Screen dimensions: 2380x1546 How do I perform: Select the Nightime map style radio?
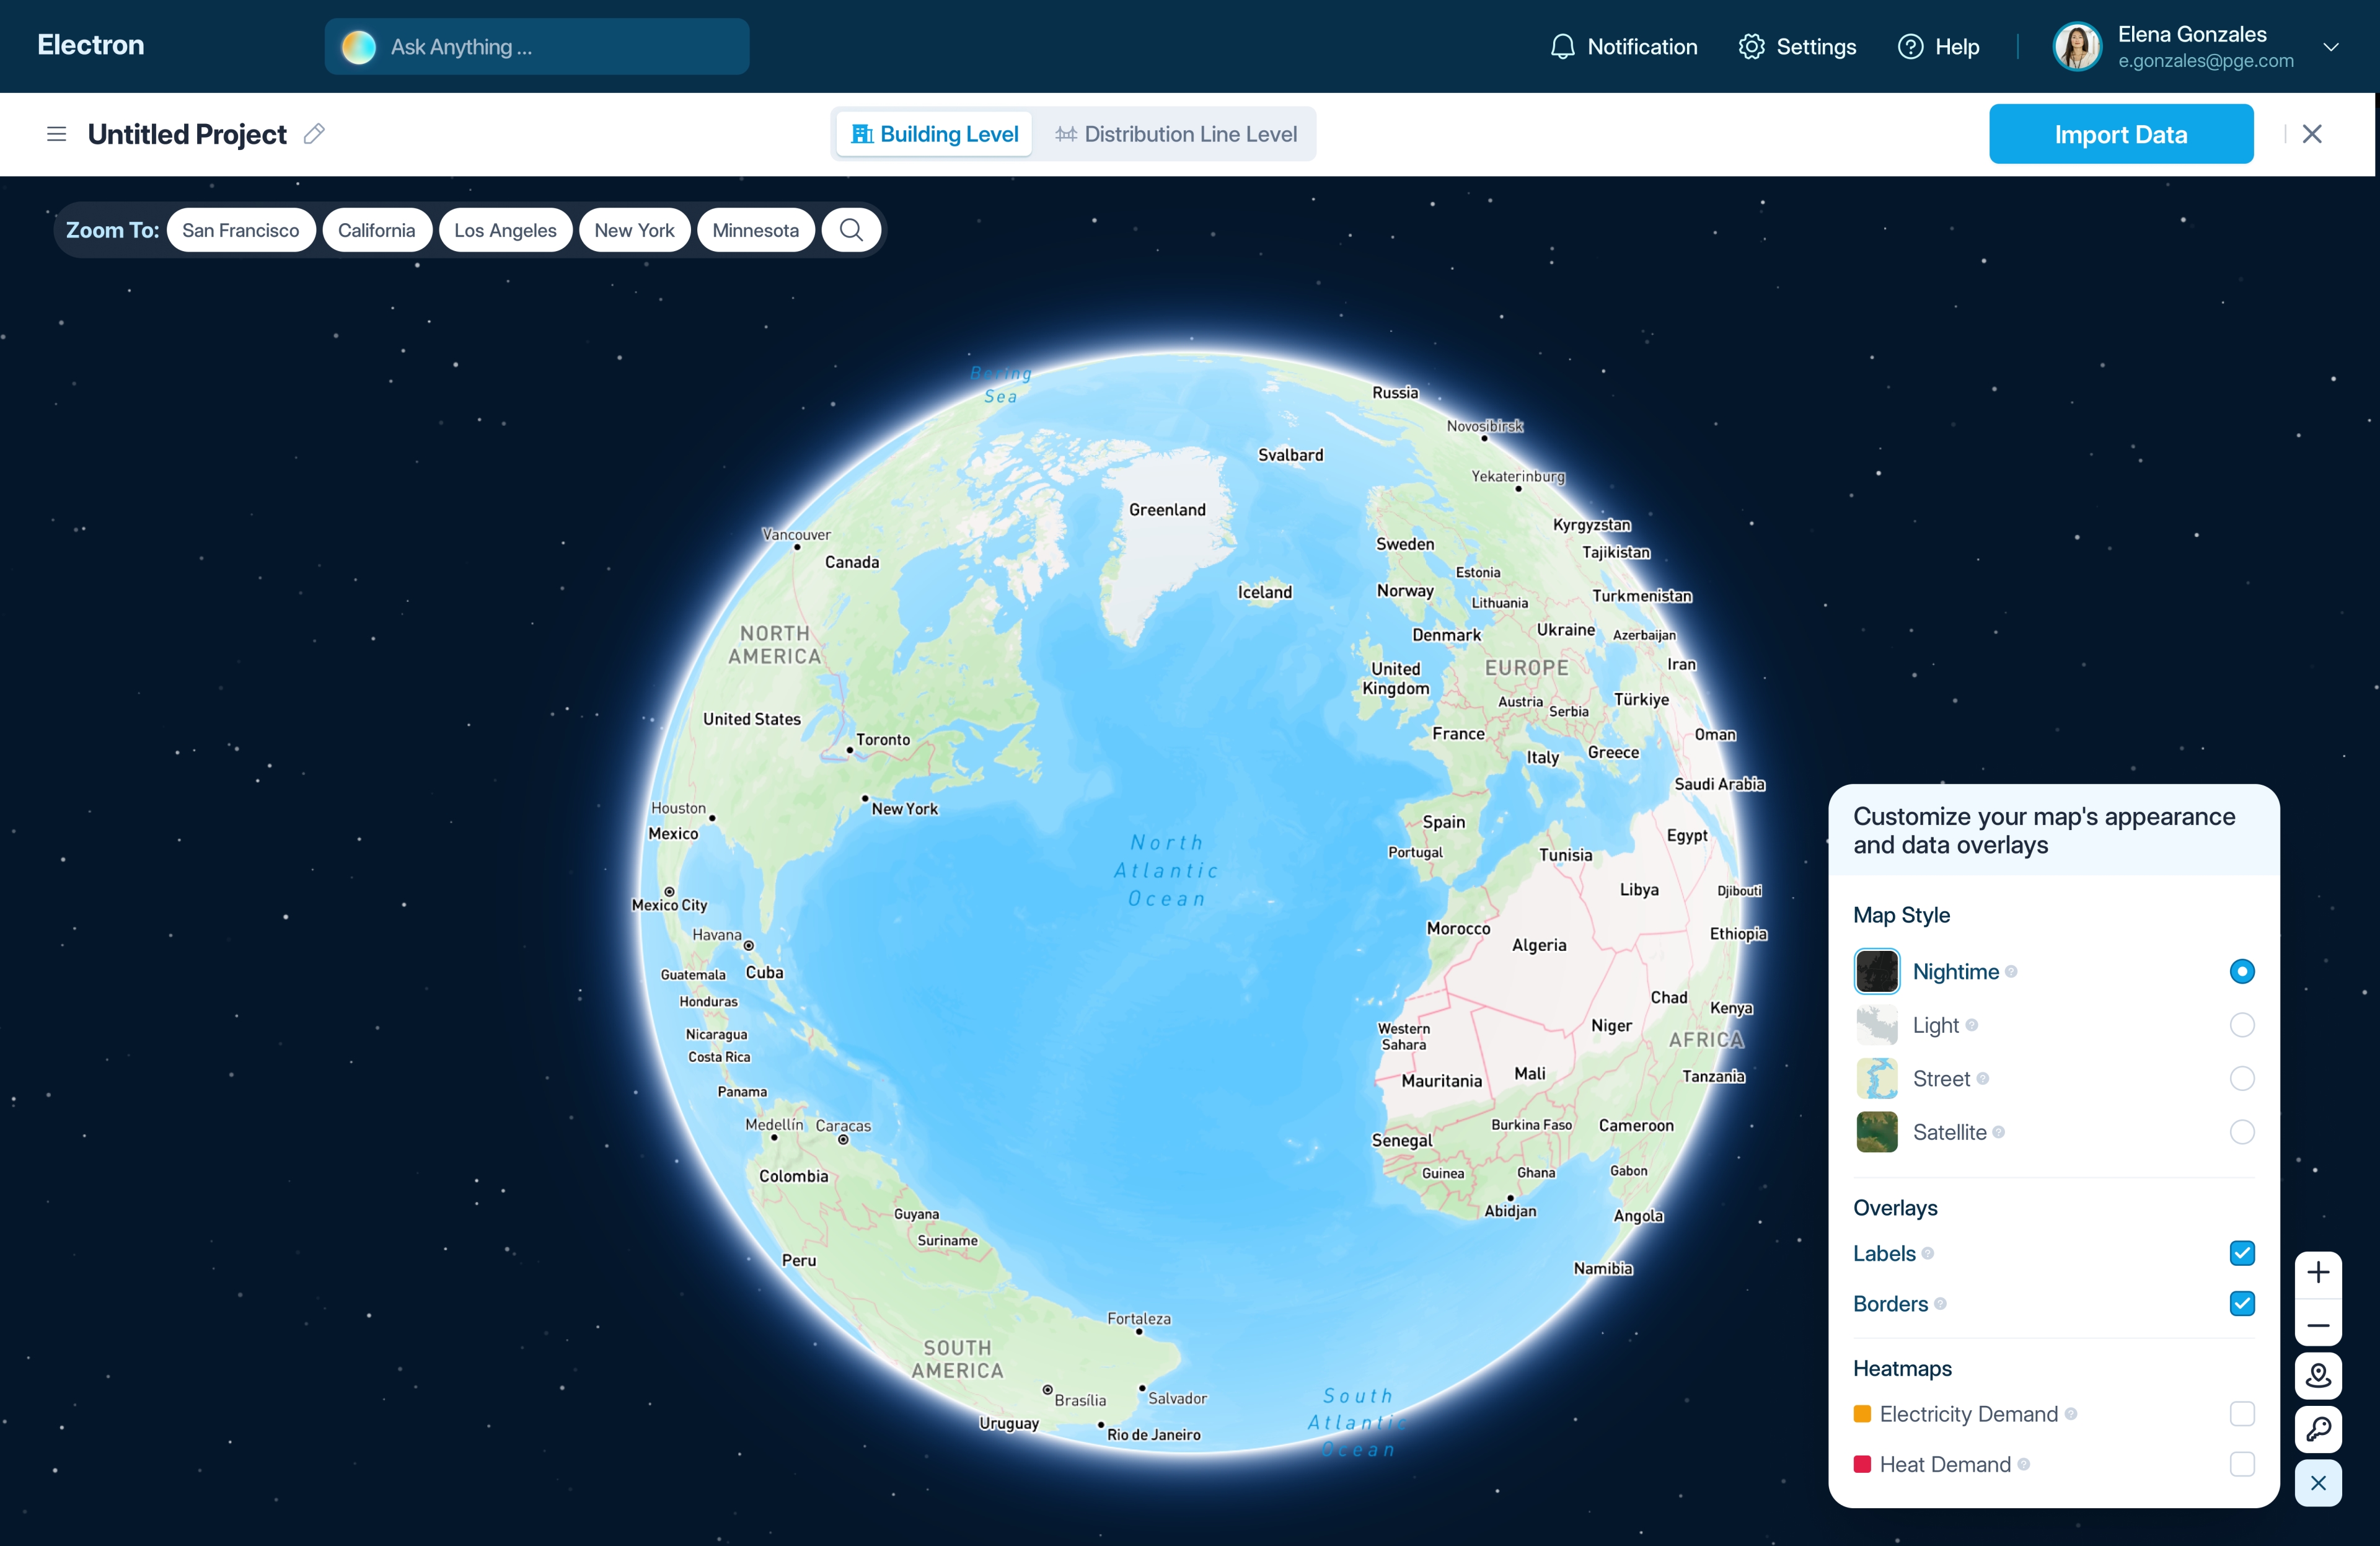tap(2242, 971)
